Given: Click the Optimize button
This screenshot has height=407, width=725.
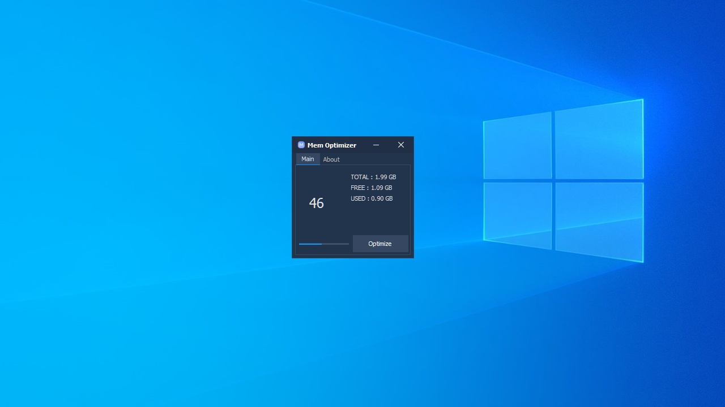Looking at the screenshot, I should (380, 244).
